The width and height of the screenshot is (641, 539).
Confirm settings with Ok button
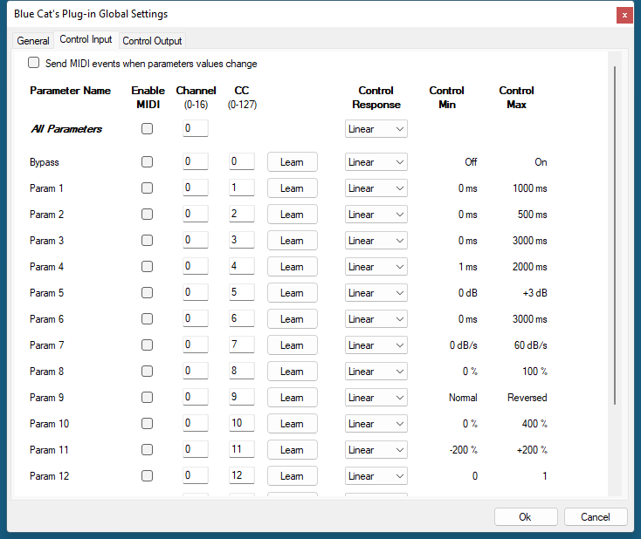pos(526,517)
